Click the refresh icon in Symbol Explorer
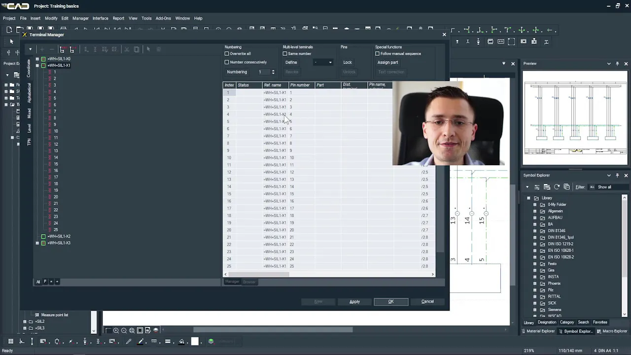 point(557,187)
